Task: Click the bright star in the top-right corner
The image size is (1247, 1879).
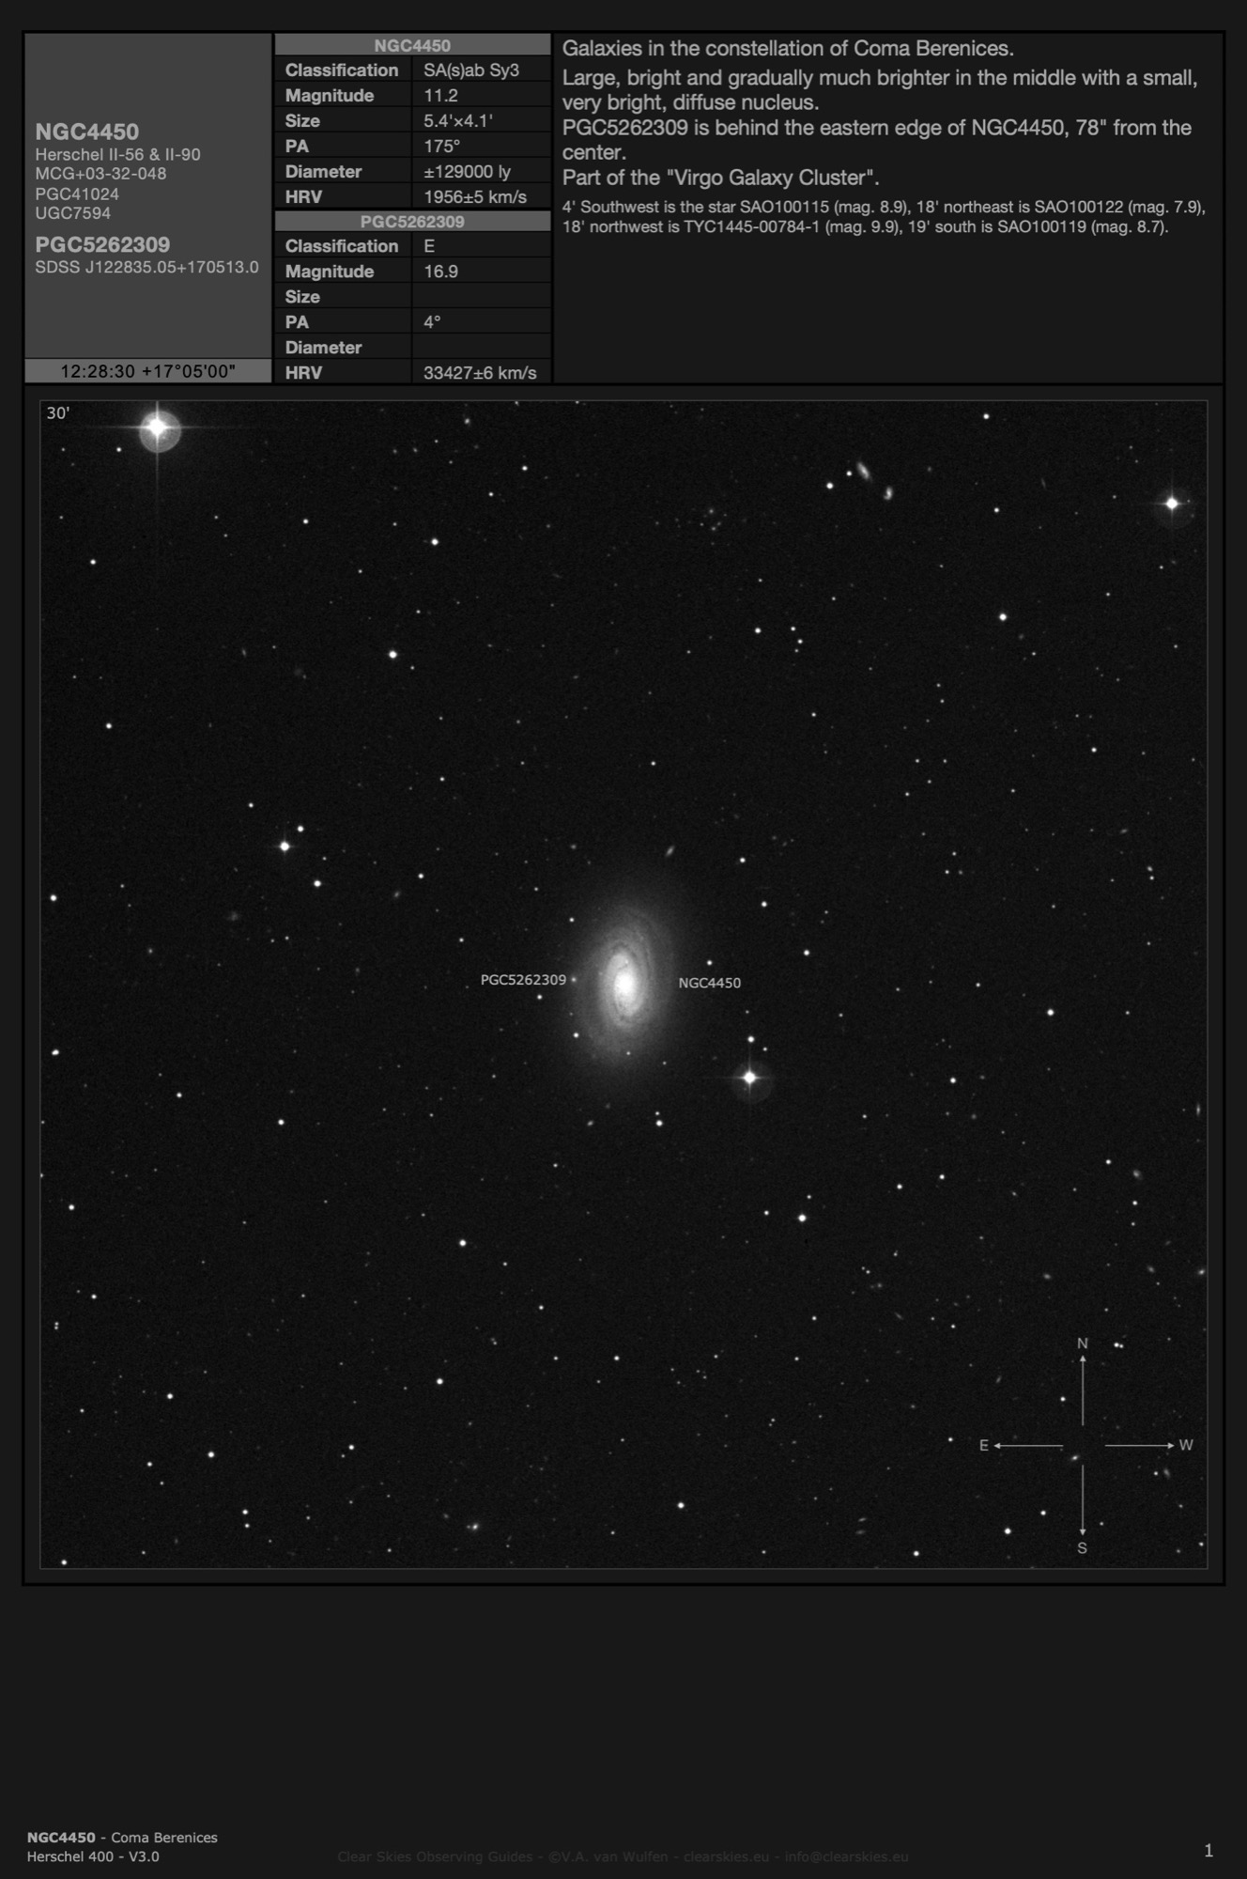Action: [1172, 504]
